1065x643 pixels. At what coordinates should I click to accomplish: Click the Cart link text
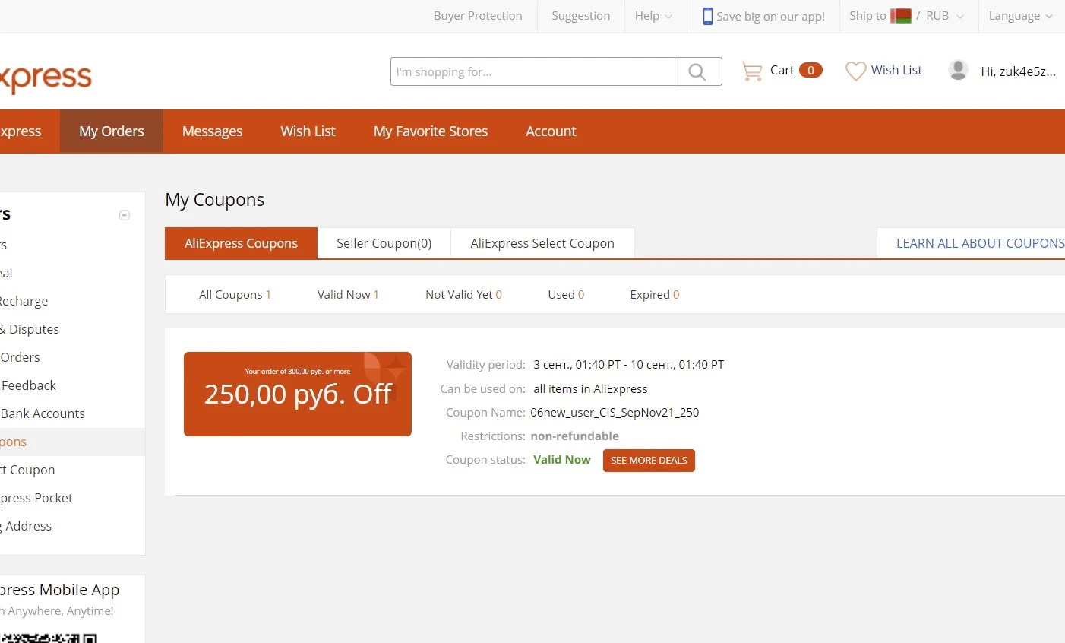click(x=782, y=70)
